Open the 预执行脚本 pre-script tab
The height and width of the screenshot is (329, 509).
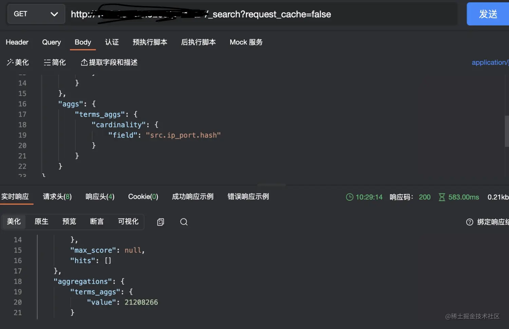(150, 42)
